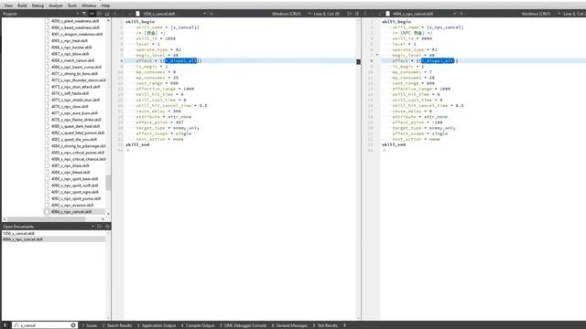Viewport: 586px width, 329px height.
Task: Click left editor Line 8, Col 28 indicator
Action: [326, 14]
